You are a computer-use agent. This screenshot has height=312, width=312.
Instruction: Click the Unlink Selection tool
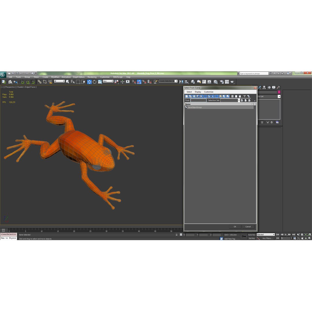[x=45, y=82]
